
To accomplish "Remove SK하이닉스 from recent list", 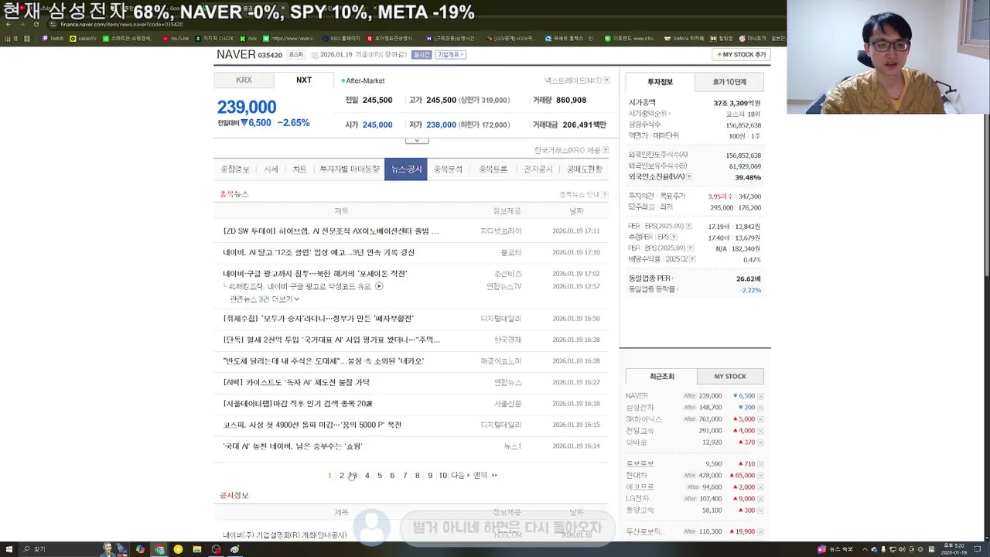I will click(x=760, y=419).
